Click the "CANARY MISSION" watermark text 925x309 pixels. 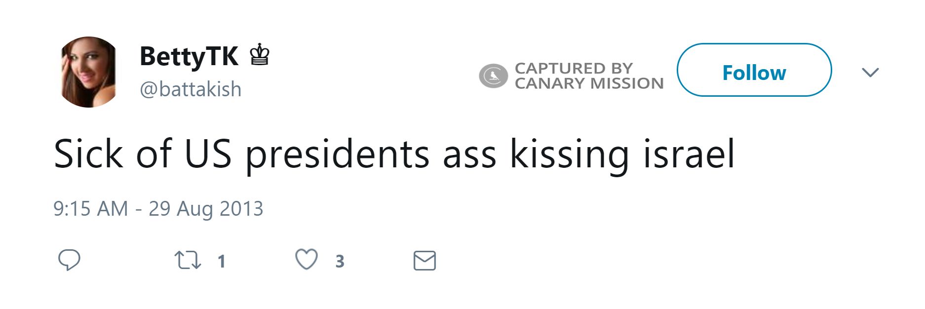[x=589, y=83]
